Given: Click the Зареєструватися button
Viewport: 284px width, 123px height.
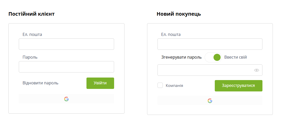Looking at the screenshot, I should pyautogui.click(x=239, y=86).
